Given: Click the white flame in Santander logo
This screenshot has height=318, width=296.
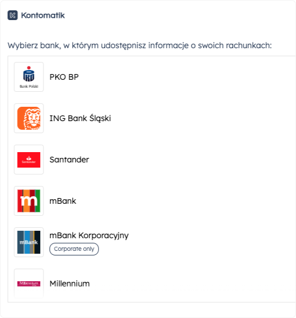Looking at the screenshot, I should (29, 158).
